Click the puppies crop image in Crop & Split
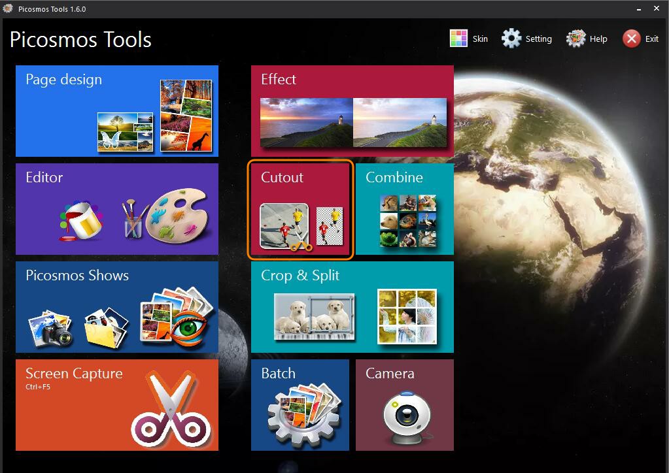Viewport: 669px width, 473px height. 315,316
